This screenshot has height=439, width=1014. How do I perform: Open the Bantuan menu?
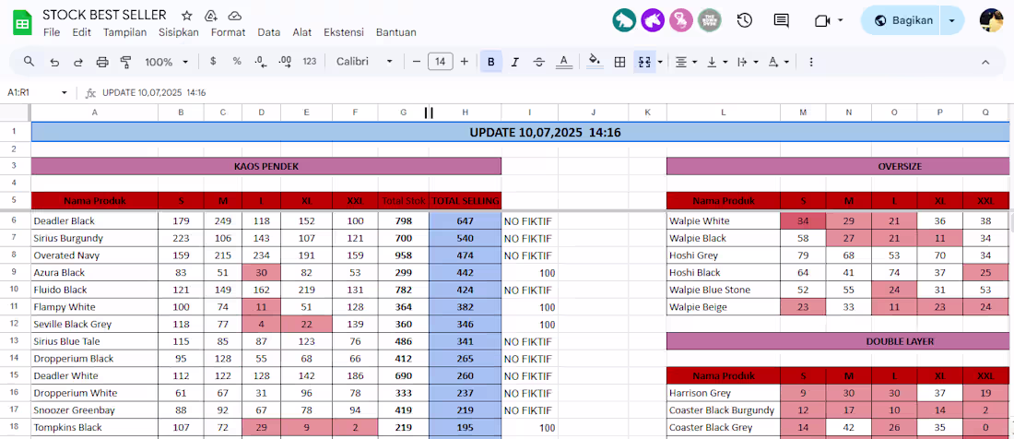click(395, 32)
